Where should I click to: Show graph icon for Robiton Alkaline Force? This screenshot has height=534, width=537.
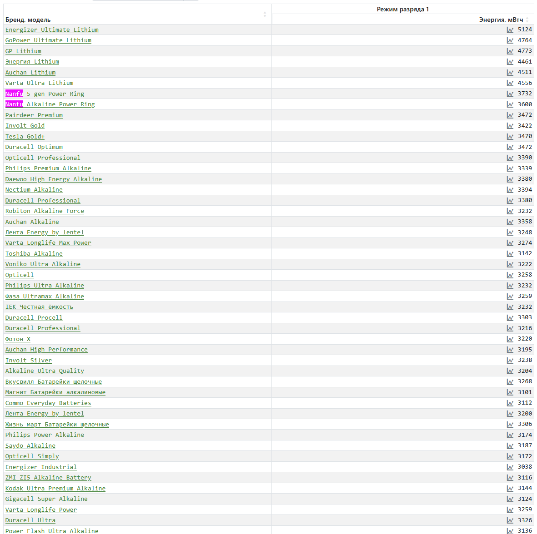click(x=510, y=211)
